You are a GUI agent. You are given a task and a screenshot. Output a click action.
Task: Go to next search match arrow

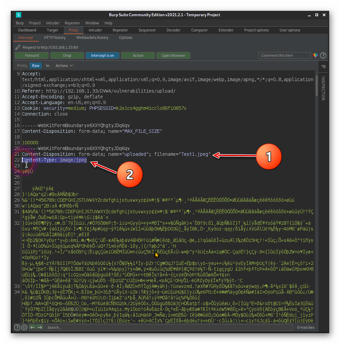(x=39, y=327)
